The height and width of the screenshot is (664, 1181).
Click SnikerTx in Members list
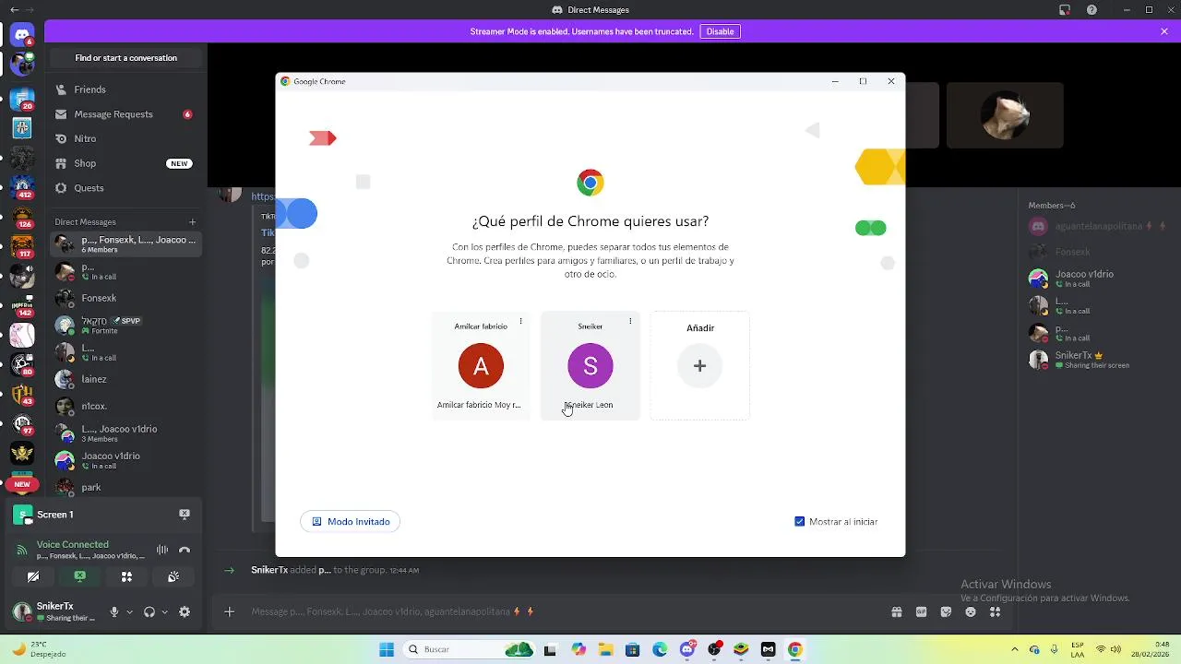1099,360
